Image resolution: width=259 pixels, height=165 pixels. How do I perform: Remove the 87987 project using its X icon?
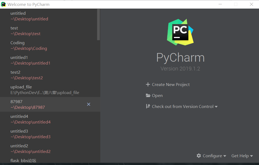tap(89, 104)
